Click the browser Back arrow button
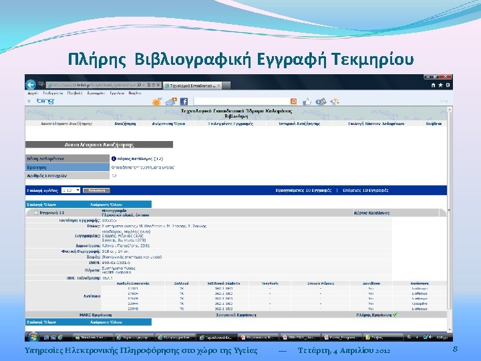Viewport: 481px width, 361px height. click(31, 85)
